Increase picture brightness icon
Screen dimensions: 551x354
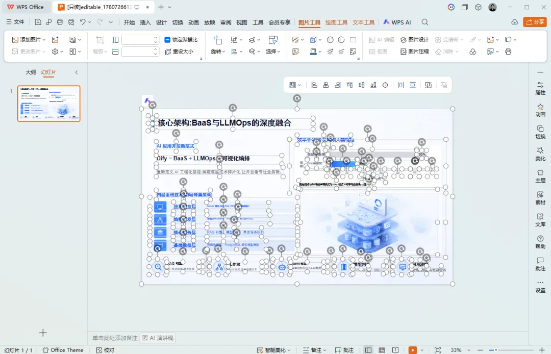click(330, 52)
